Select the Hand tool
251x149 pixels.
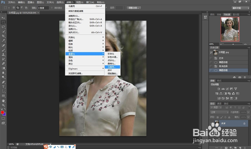click(3, 101)
